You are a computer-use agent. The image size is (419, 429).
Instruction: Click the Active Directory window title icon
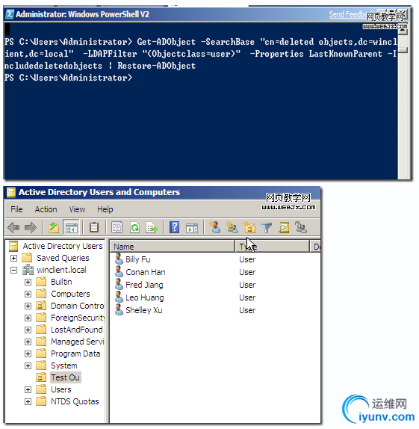11,192
